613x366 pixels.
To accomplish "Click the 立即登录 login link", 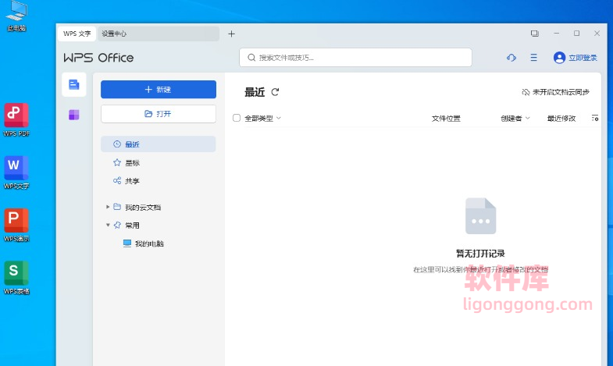I will click(x=583, y=58).
